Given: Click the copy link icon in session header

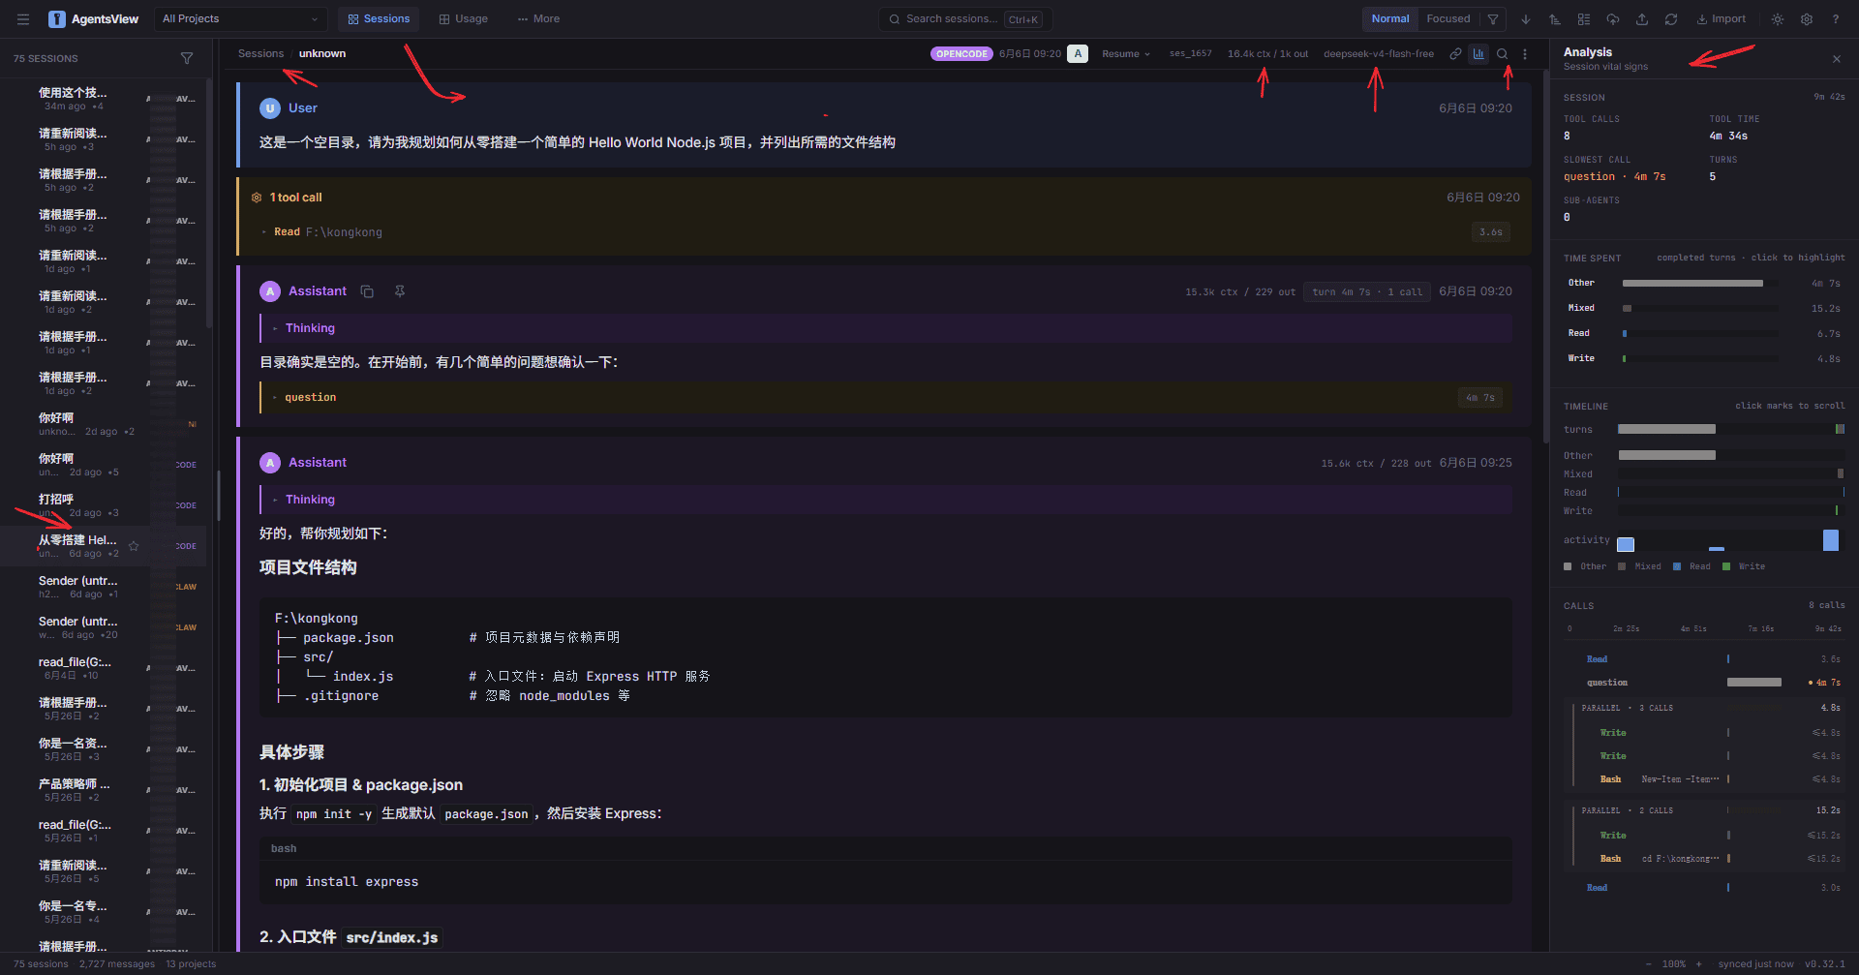Looking at the screenshot, I should [x=1455, y=54].
